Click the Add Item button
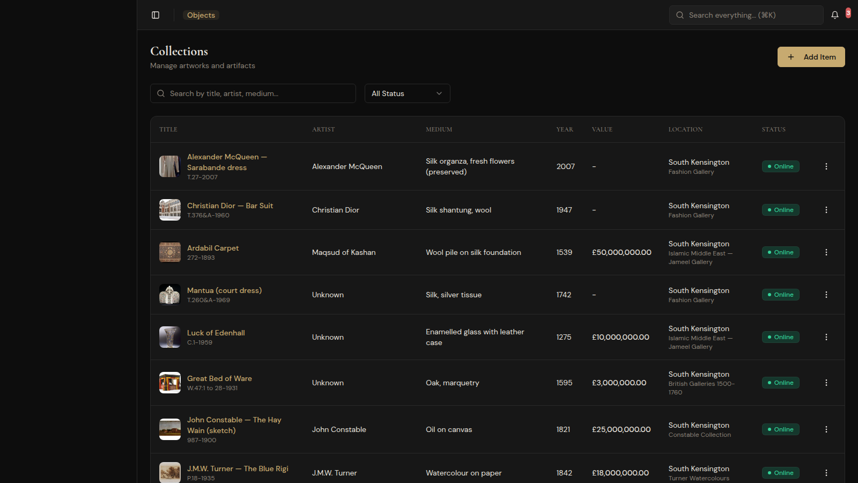Image resolution: width=858 pixels, height=483 pixels. click(x=811, y=57)
